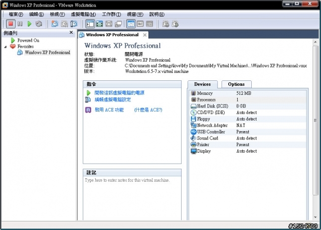
Task: Click the Windows XP Professional tab label
Action: coord(112,35)
